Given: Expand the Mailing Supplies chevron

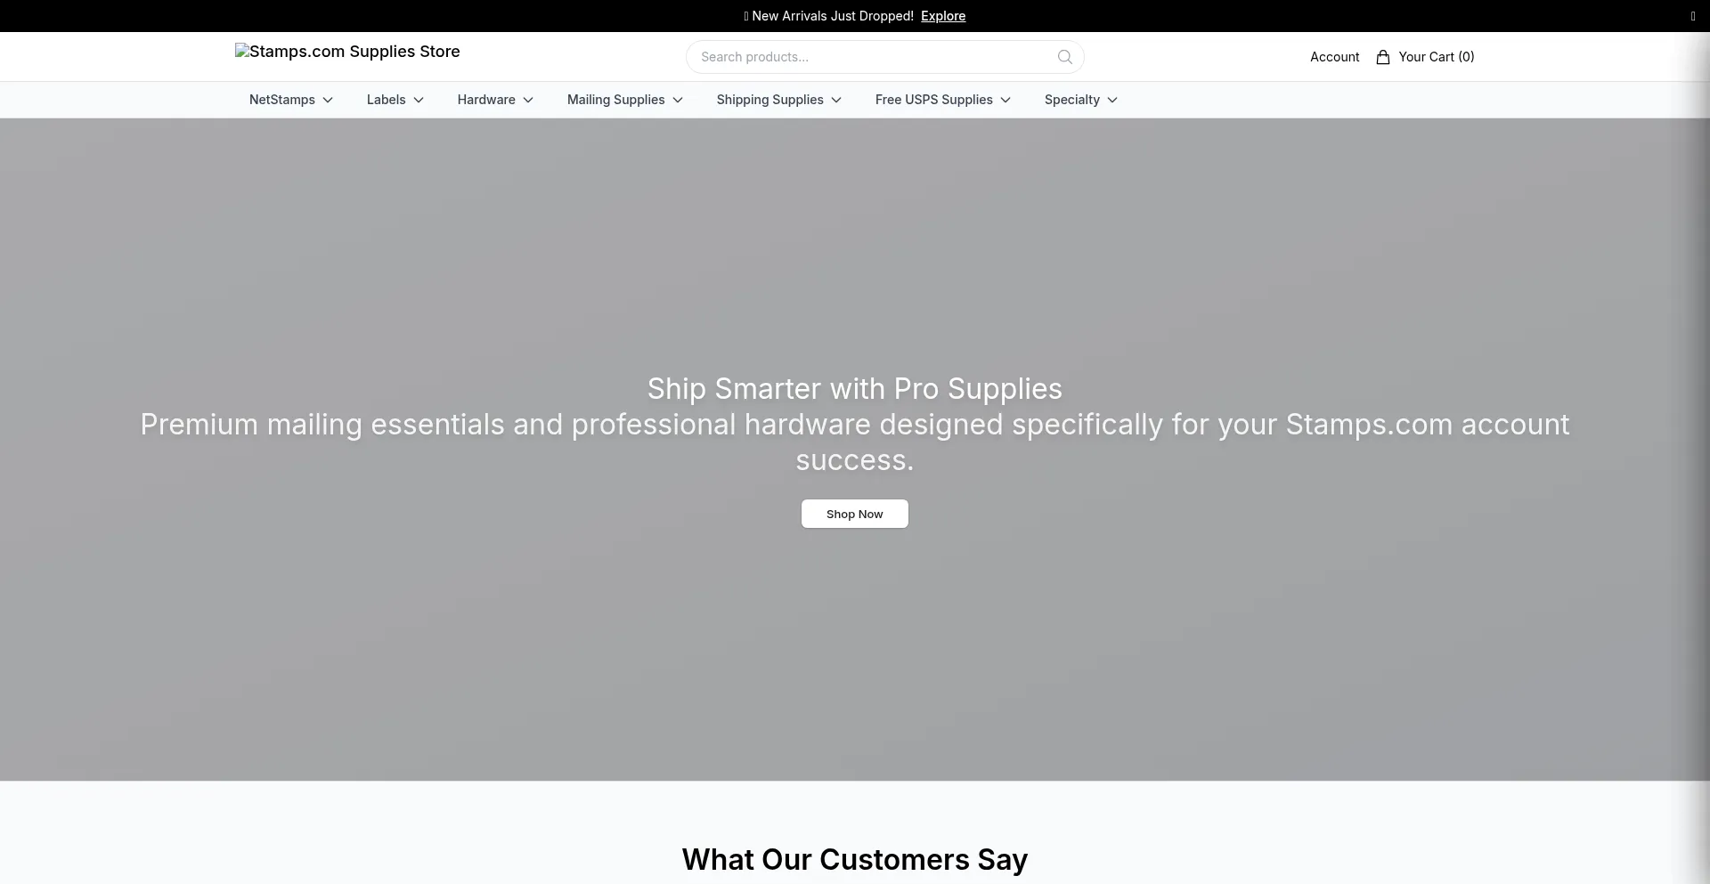Looking at the screenshot, I should click(x=678, y=100).
